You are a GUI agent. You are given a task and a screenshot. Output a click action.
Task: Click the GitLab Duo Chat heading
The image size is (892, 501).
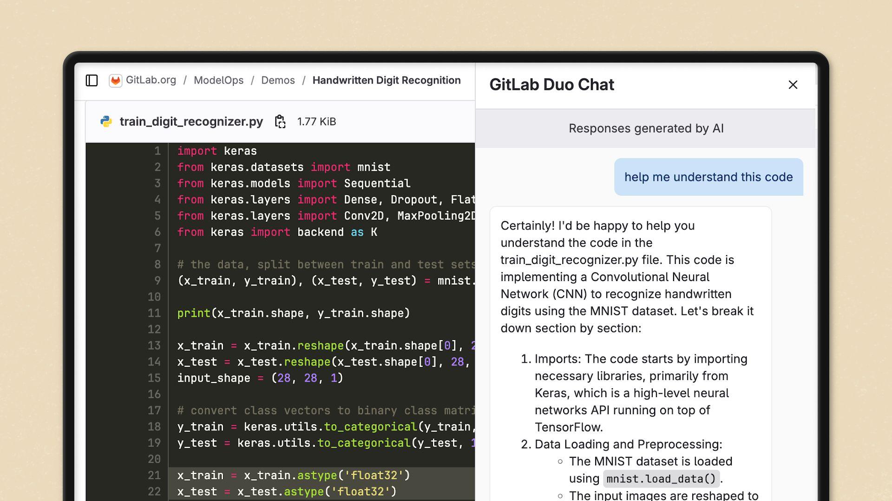click(x=551, y=85)
